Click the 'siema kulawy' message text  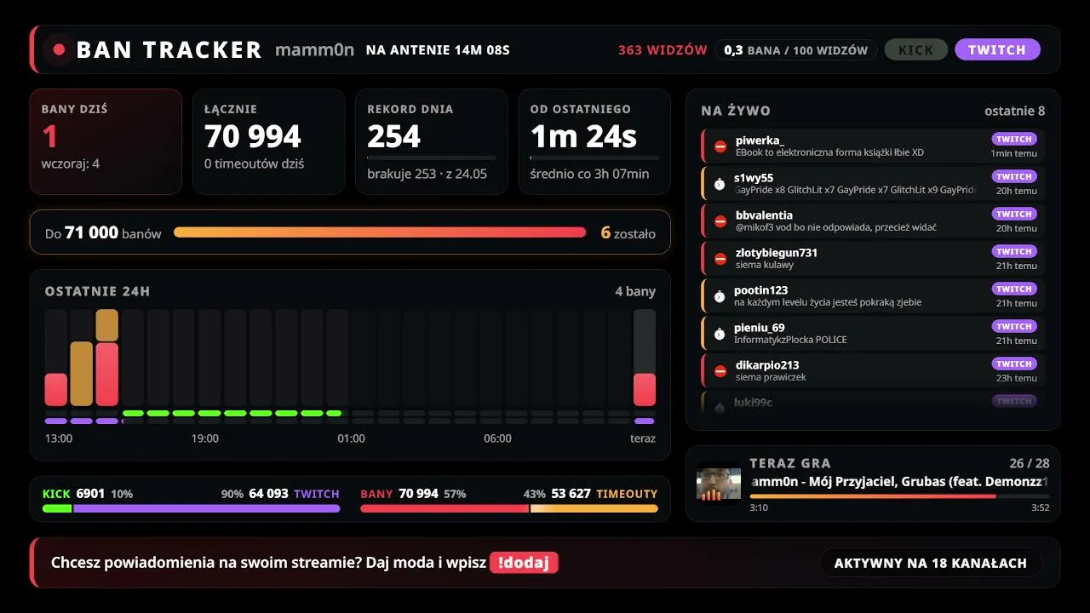coord(765,265)
